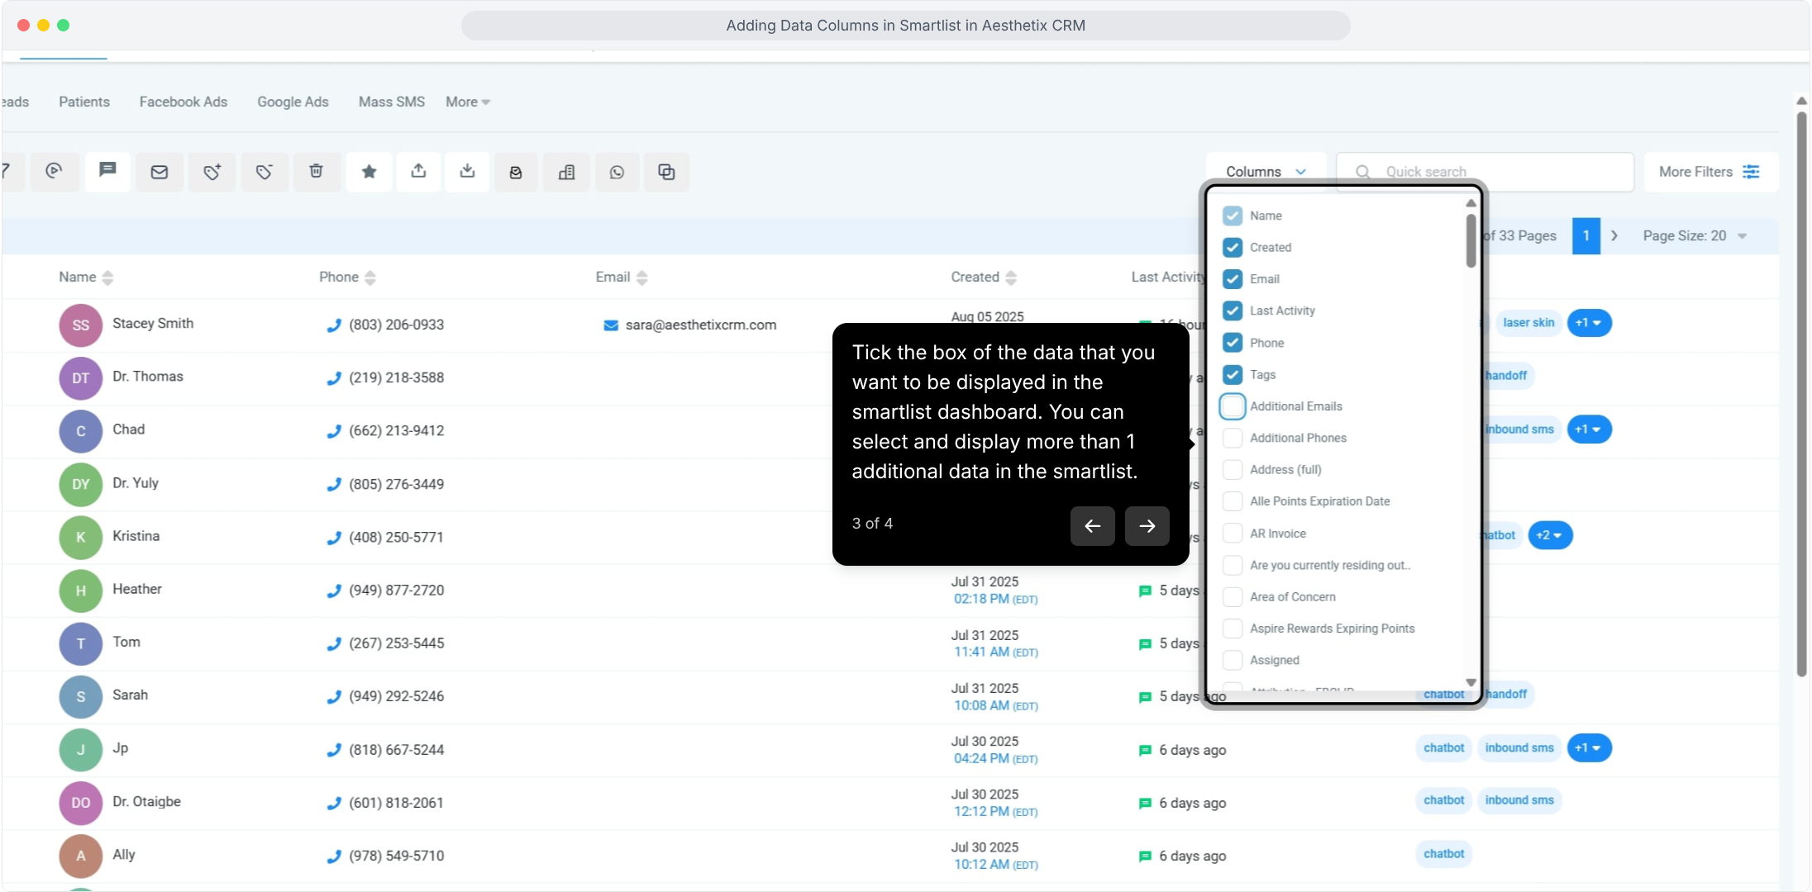Viewport: 1812px width, 892px height.
Task: Click the phone icon next to (803) 206-0933
Action: (334, 325)
